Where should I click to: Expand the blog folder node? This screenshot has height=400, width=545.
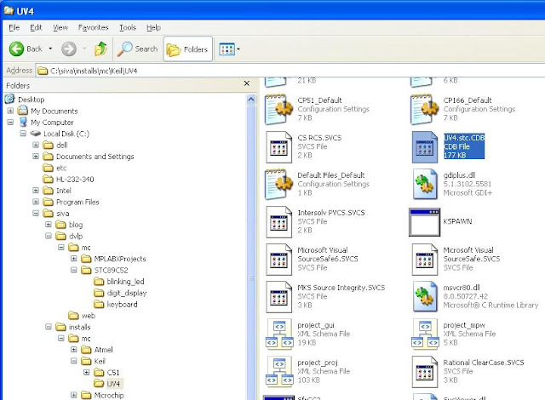pyautogui.click(x=49, y=225)
